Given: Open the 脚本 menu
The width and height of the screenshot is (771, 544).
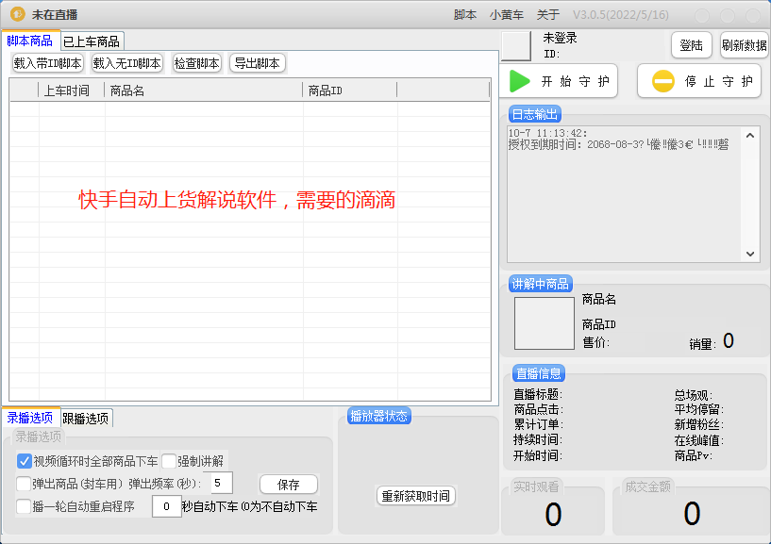Looking at the screenshot, I should pyautogui.click(x=464, y=15).
